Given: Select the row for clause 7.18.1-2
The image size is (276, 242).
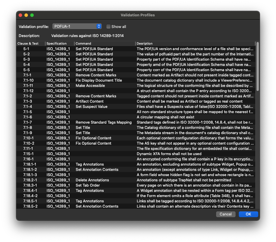Looking at the screenshot, I should pyautogui.click(x=136, y=170).
